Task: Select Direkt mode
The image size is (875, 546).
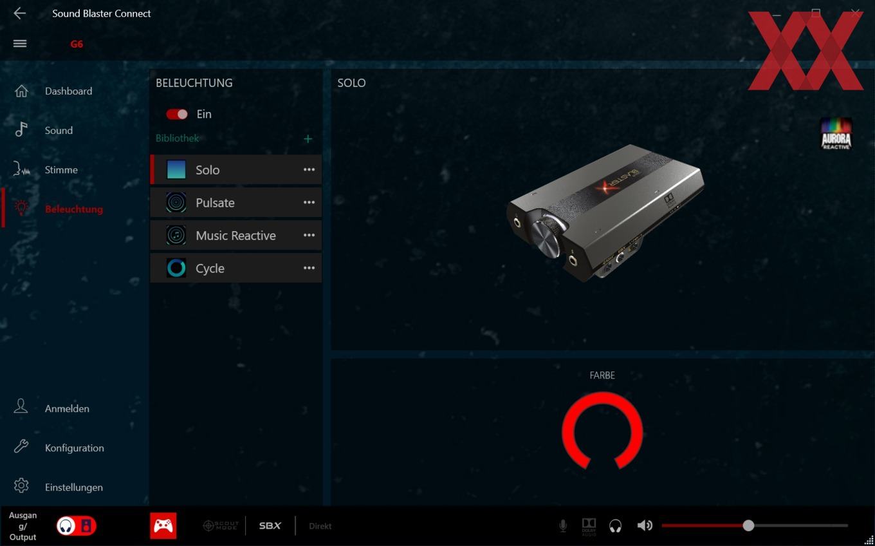Action: pos(320,526)
